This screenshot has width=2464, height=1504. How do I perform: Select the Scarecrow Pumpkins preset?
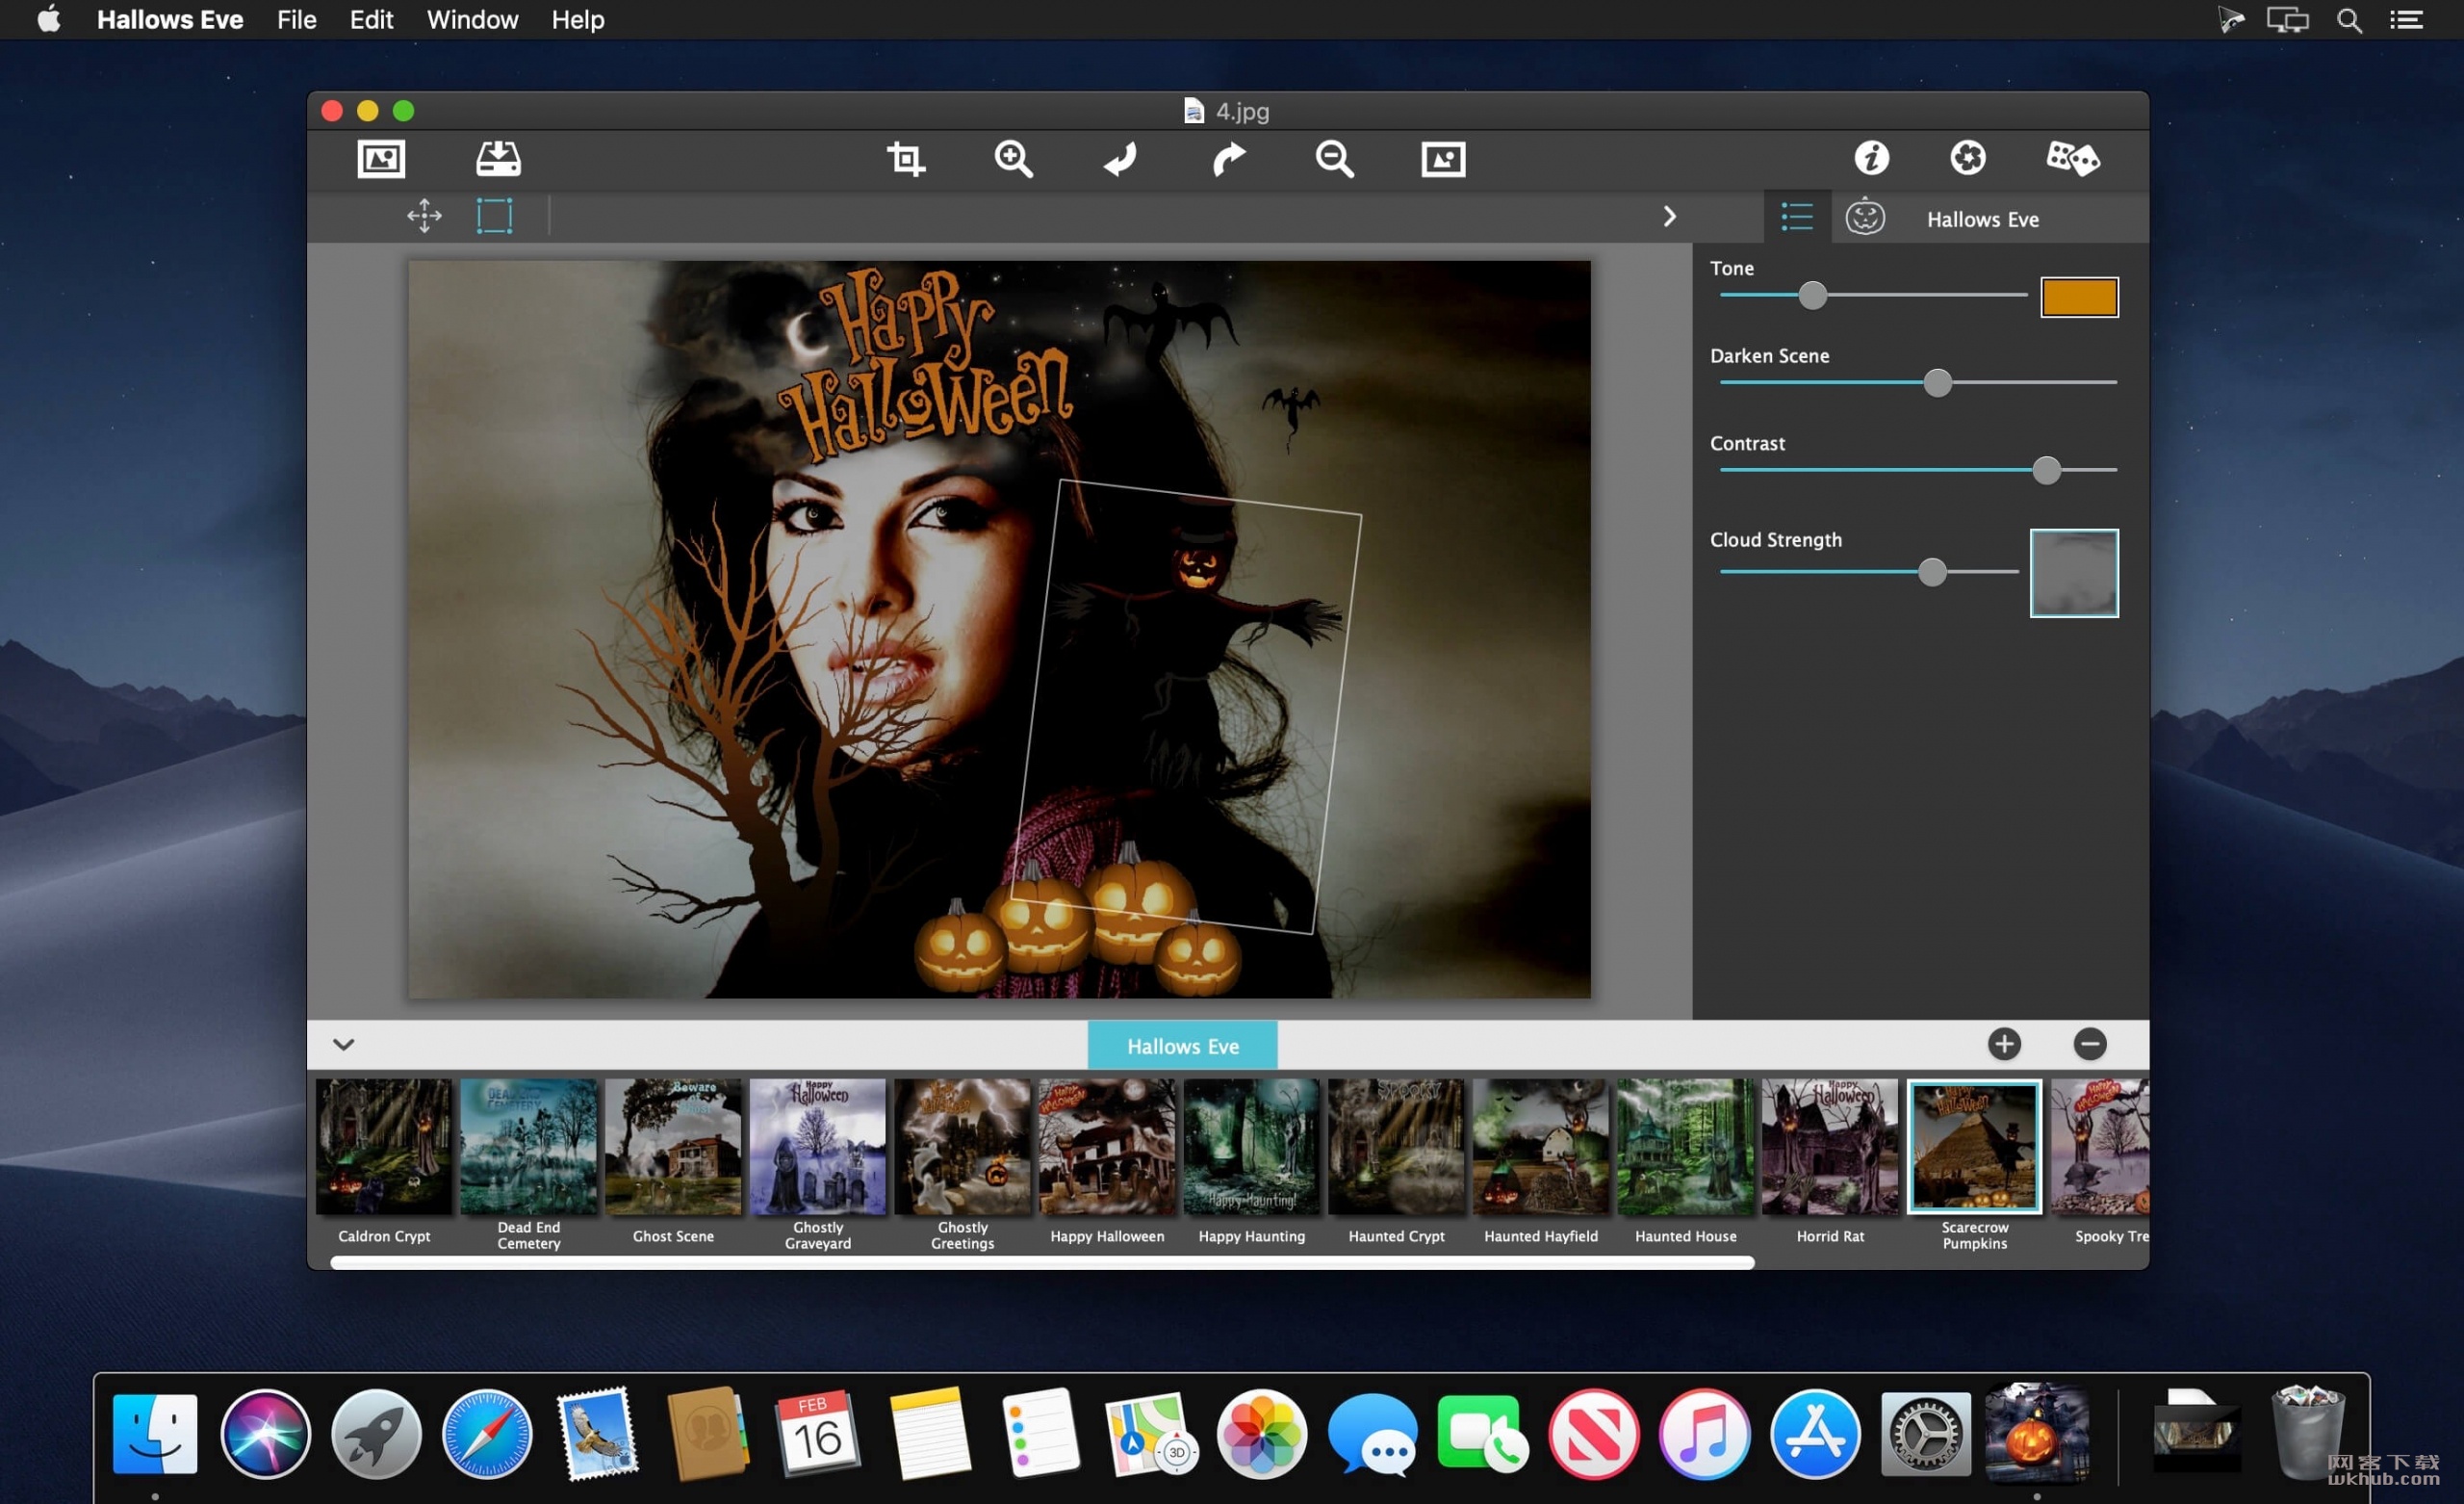(x=1974, y=1147)
